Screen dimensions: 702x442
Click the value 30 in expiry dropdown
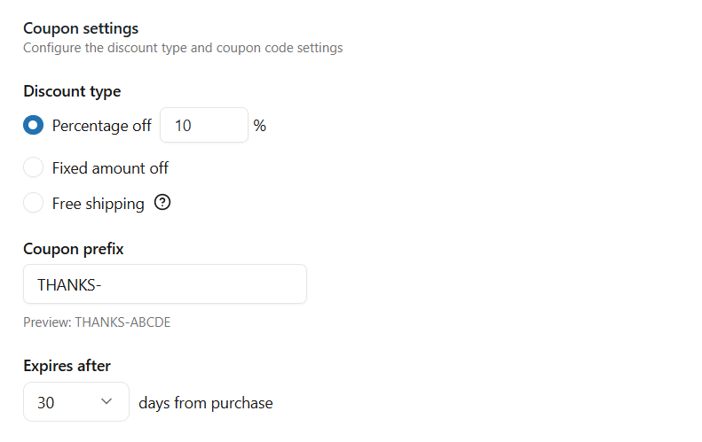click(x=46, y=403)
